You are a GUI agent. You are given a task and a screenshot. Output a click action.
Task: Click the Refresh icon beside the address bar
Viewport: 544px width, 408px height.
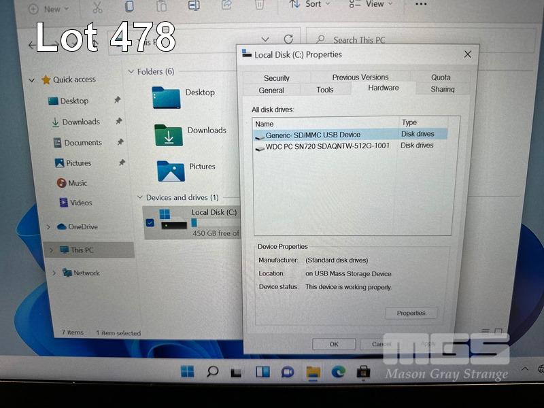pos(288,40)
